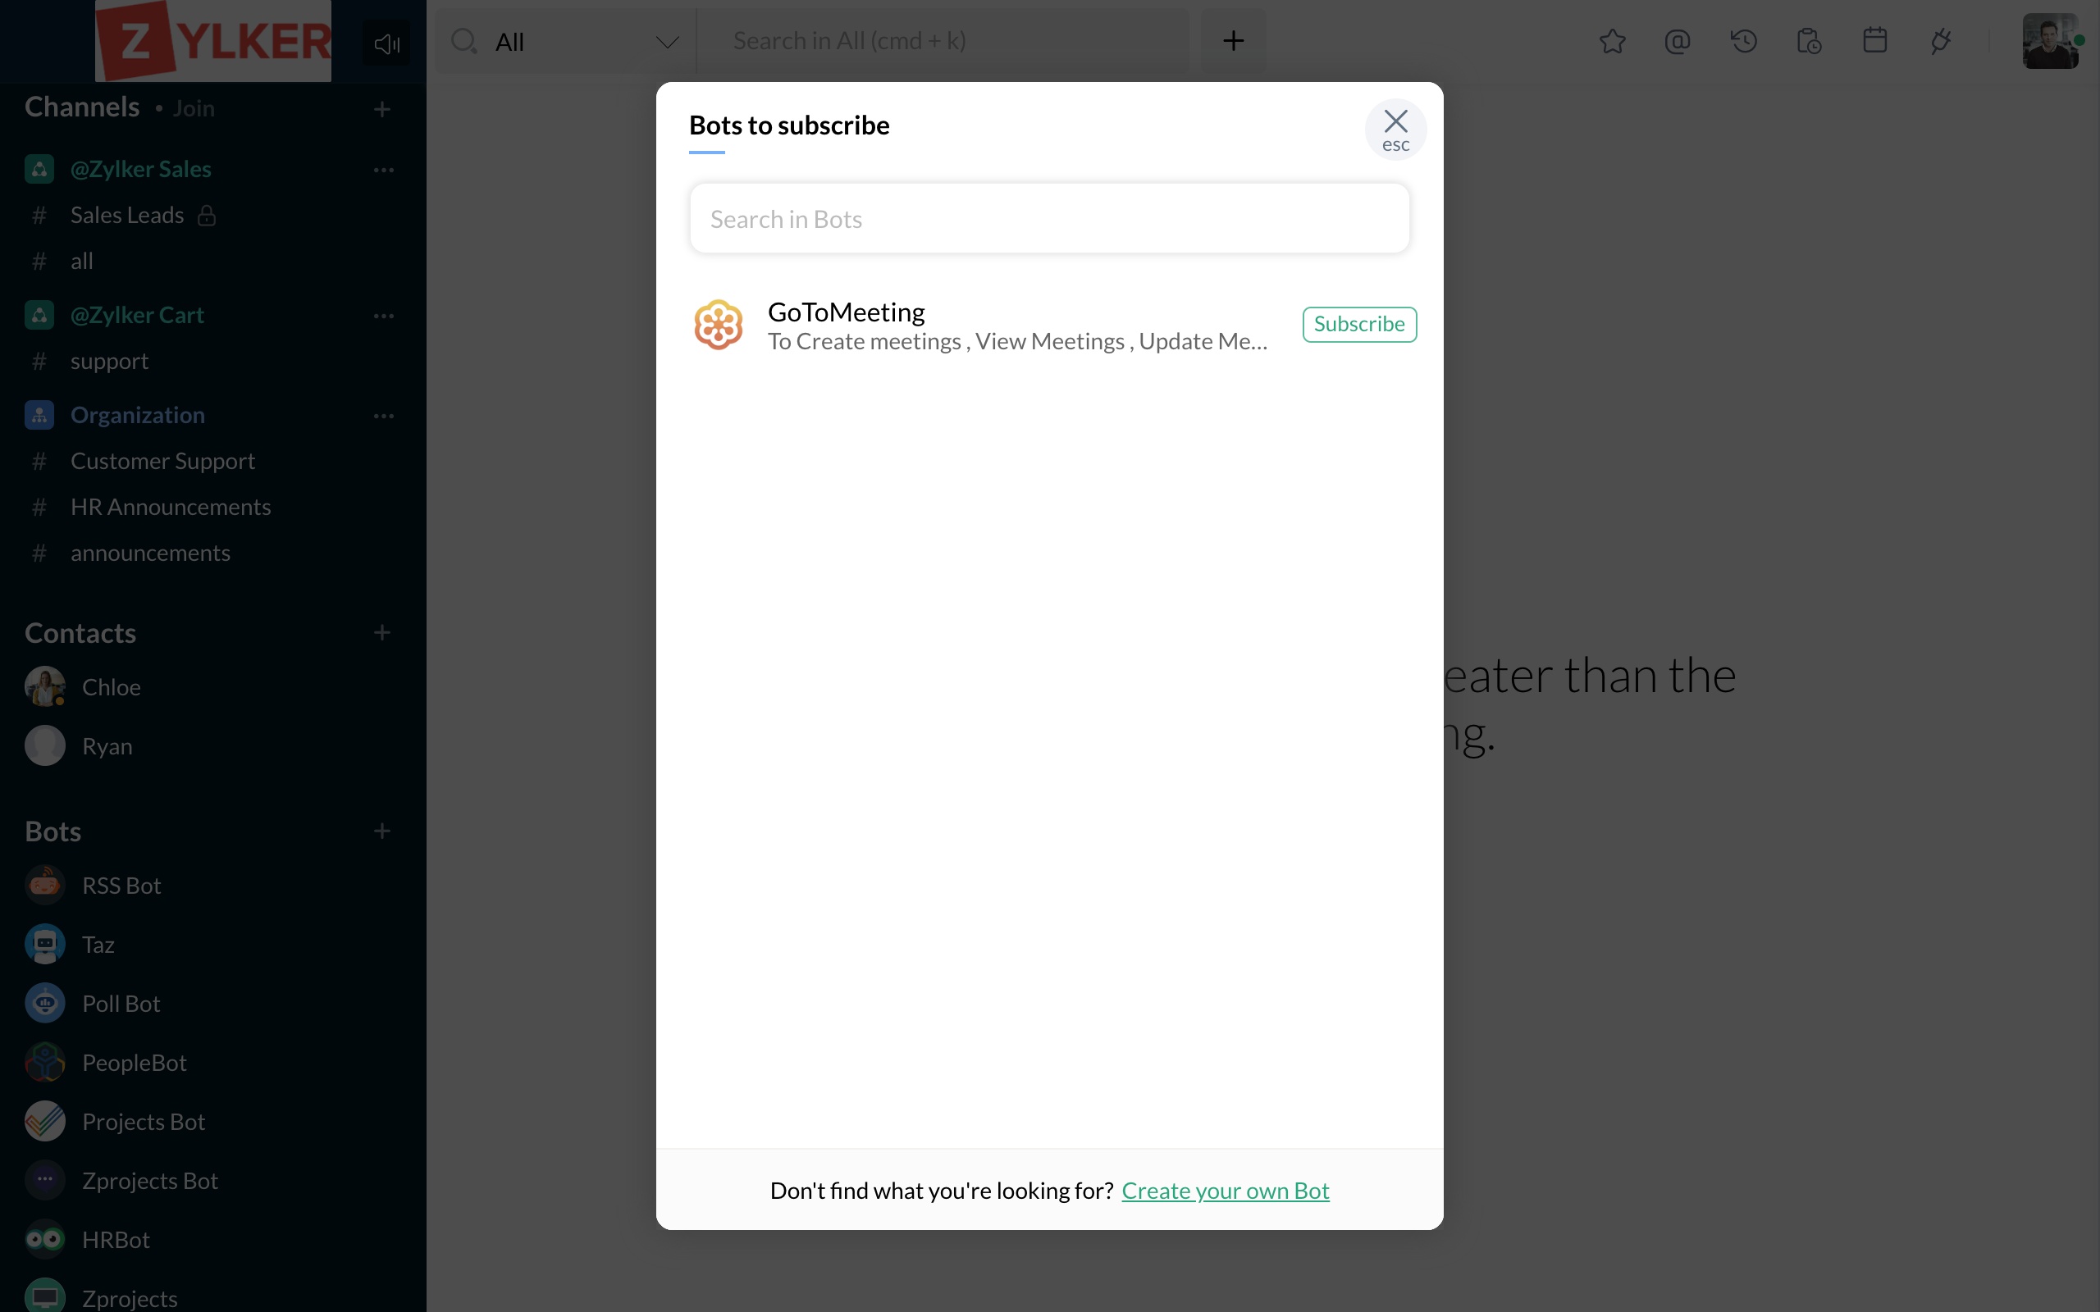Open chat with Ryan
The image size is (2100, 1312).
point(107,746)
